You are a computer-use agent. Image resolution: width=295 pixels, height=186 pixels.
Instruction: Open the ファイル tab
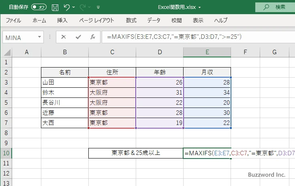[x=13, y=20]
